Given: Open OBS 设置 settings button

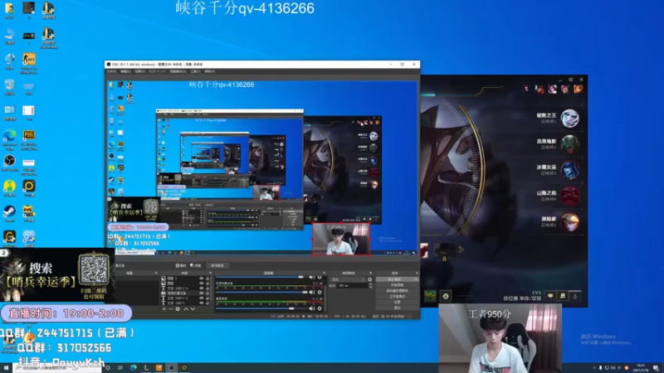Looking at the screenshot, I should (x=397, y=302).
